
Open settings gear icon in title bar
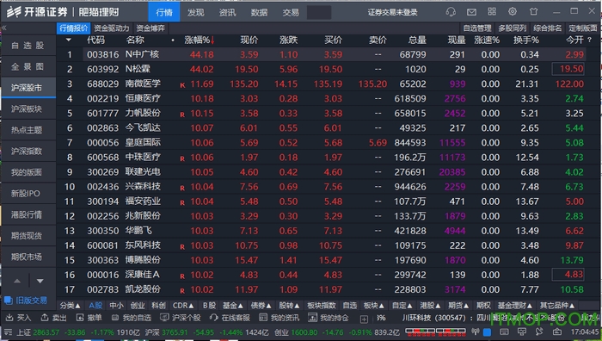click(513, 11)
